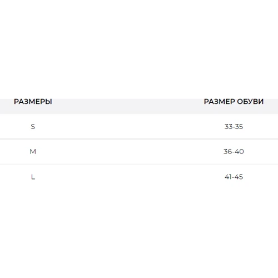This screenshot has height=278, width=278.
Task: Select the M size cell
Action: click(33, 152)
